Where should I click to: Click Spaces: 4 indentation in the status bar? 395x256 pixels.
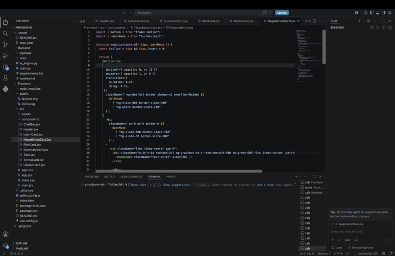324,254
